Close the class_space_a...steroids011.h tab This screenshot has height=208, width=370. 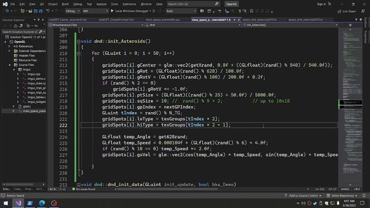(239, 20)
